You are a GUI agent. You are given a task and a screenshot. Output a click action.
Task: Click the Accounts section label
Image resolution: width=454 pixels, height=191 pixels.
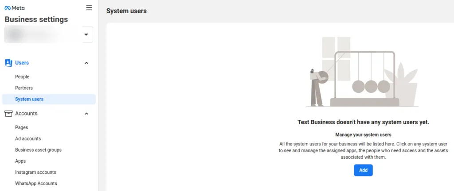[26, 113]
